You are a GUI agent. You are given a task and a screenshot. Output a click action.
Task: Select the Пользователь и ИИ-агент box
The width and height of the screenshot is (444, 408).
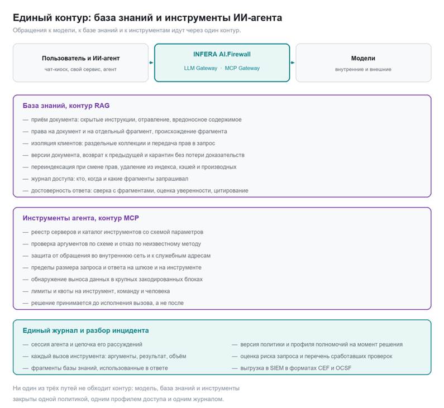click(x=80, y=63)
